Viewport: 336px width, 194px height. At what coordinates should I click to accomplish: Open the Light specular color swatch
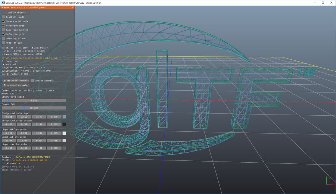click(x=64, y=148)
